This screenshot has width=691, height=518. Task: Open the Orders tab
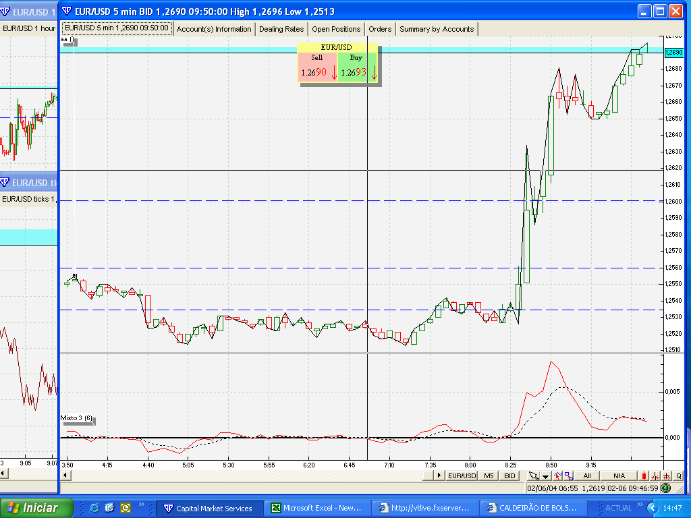tap(380, 29)
